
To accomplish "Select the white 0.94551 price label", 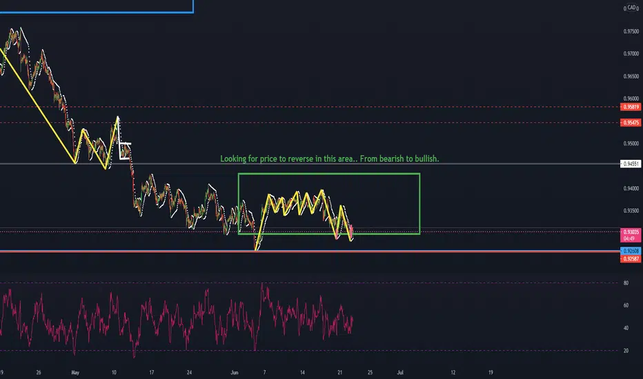I will point(631,164).
